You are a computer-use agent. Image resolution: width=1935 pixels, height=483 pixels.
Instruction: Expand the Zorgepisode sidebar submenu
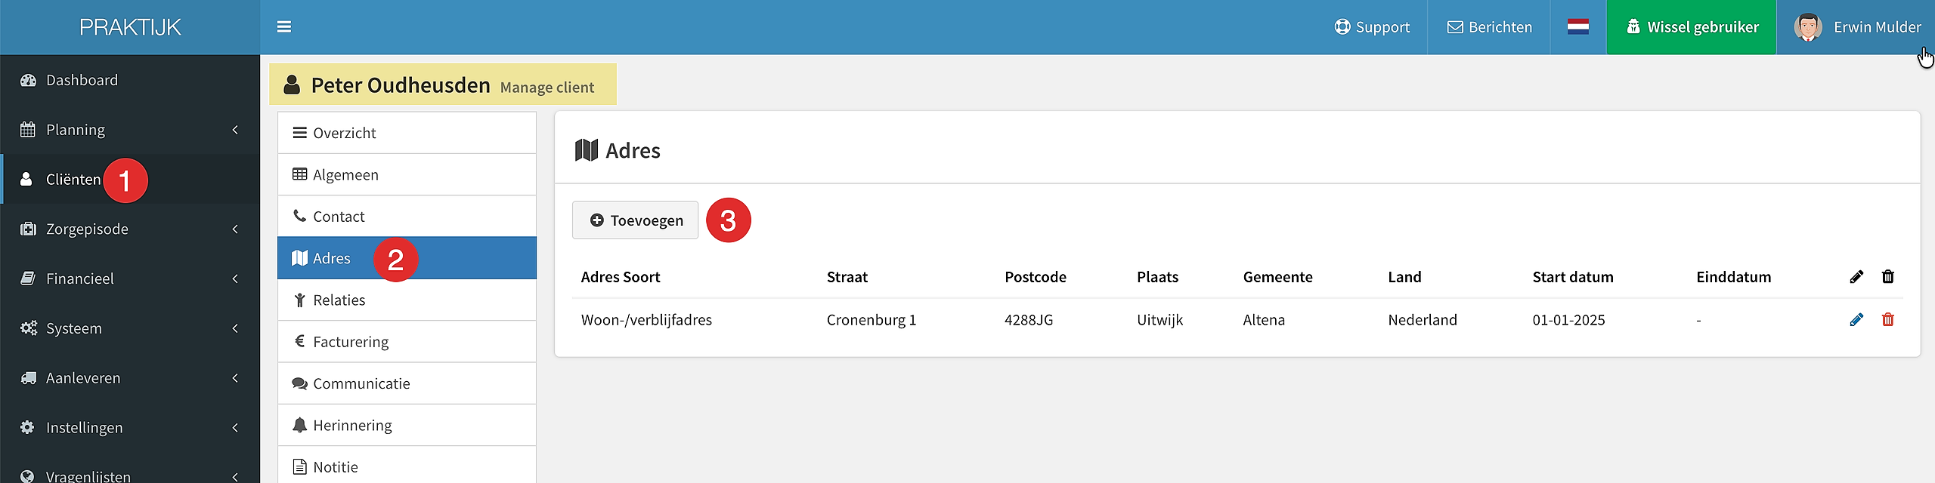click(x=130, y=229)
